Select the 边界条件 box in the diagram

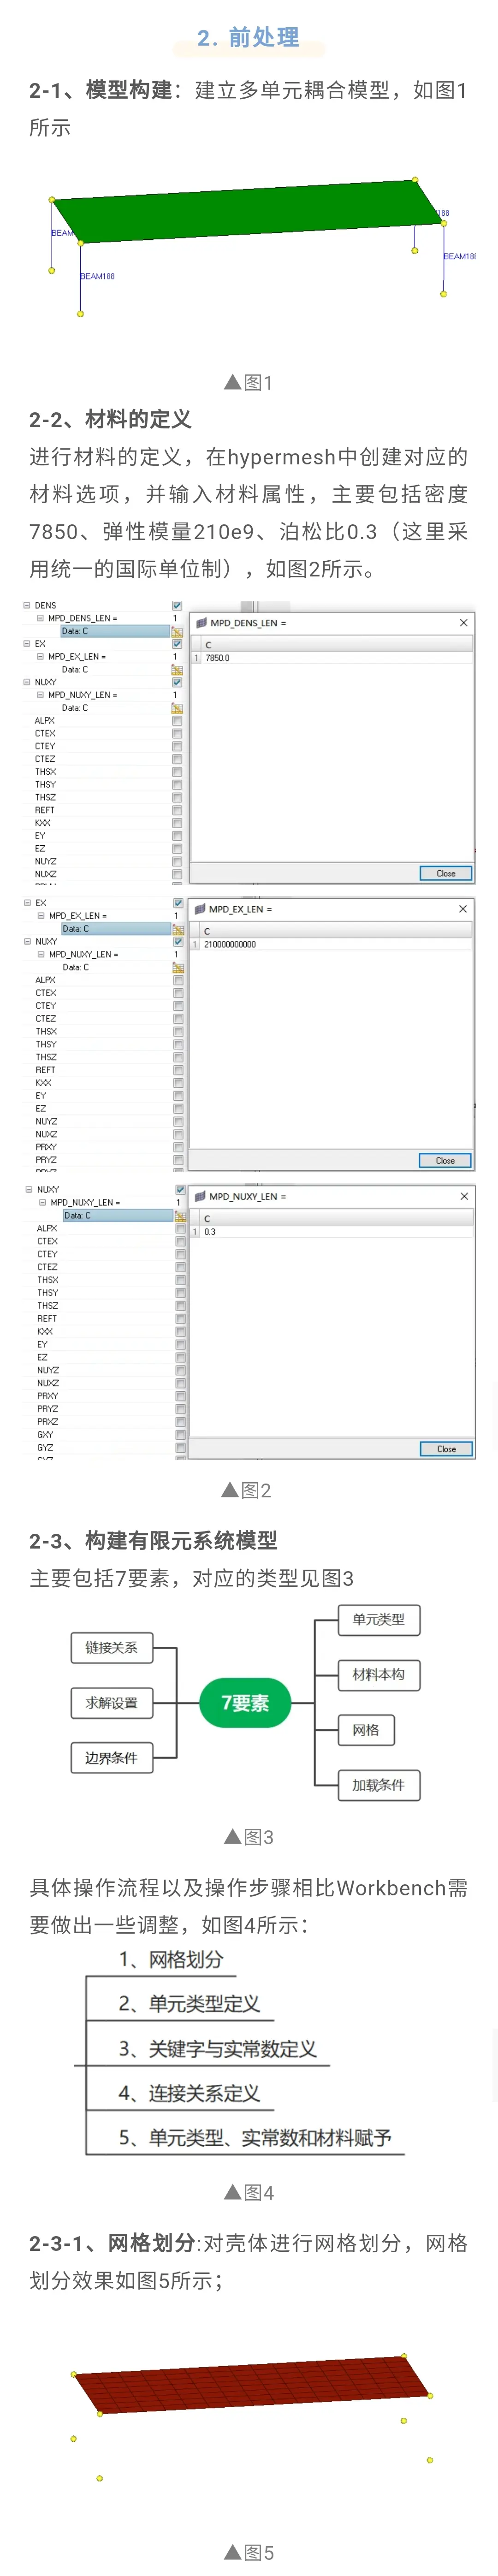tap(112, 1758)
